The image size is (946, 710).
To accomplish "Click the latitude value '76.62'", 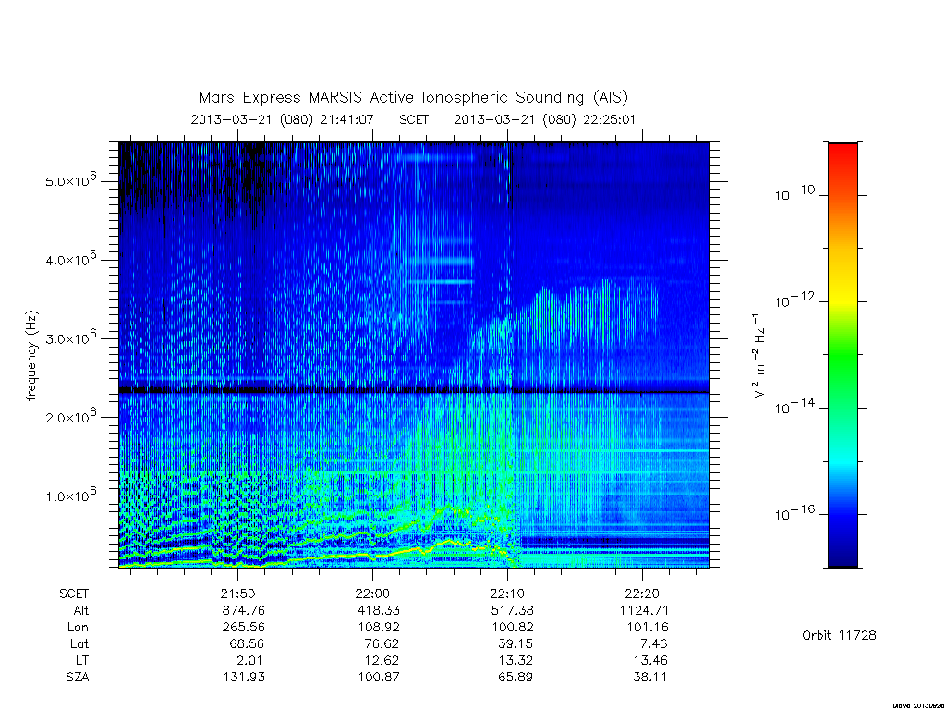I will pos(382,643).
